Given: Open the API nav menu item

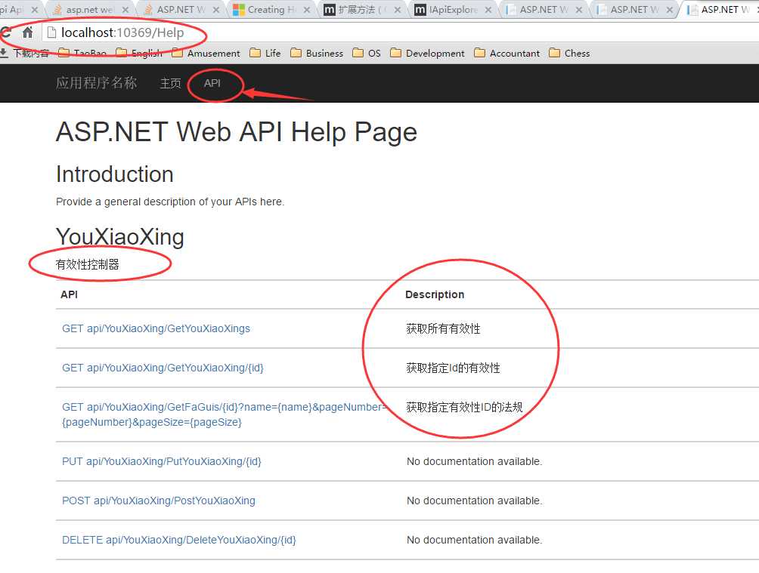Looking at the screenshot, I should [x=212, y=83].
